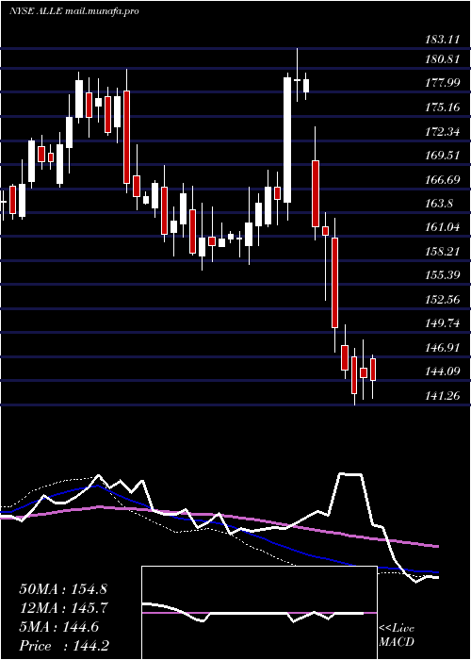Select the 5MA : 144.6 readout
The height and width of the screenshot is (660, 471).
pos(59,627)
